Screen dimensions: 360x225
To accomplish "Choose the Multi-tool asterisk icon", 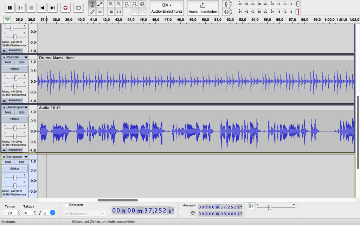I will [x=100, y=12].
